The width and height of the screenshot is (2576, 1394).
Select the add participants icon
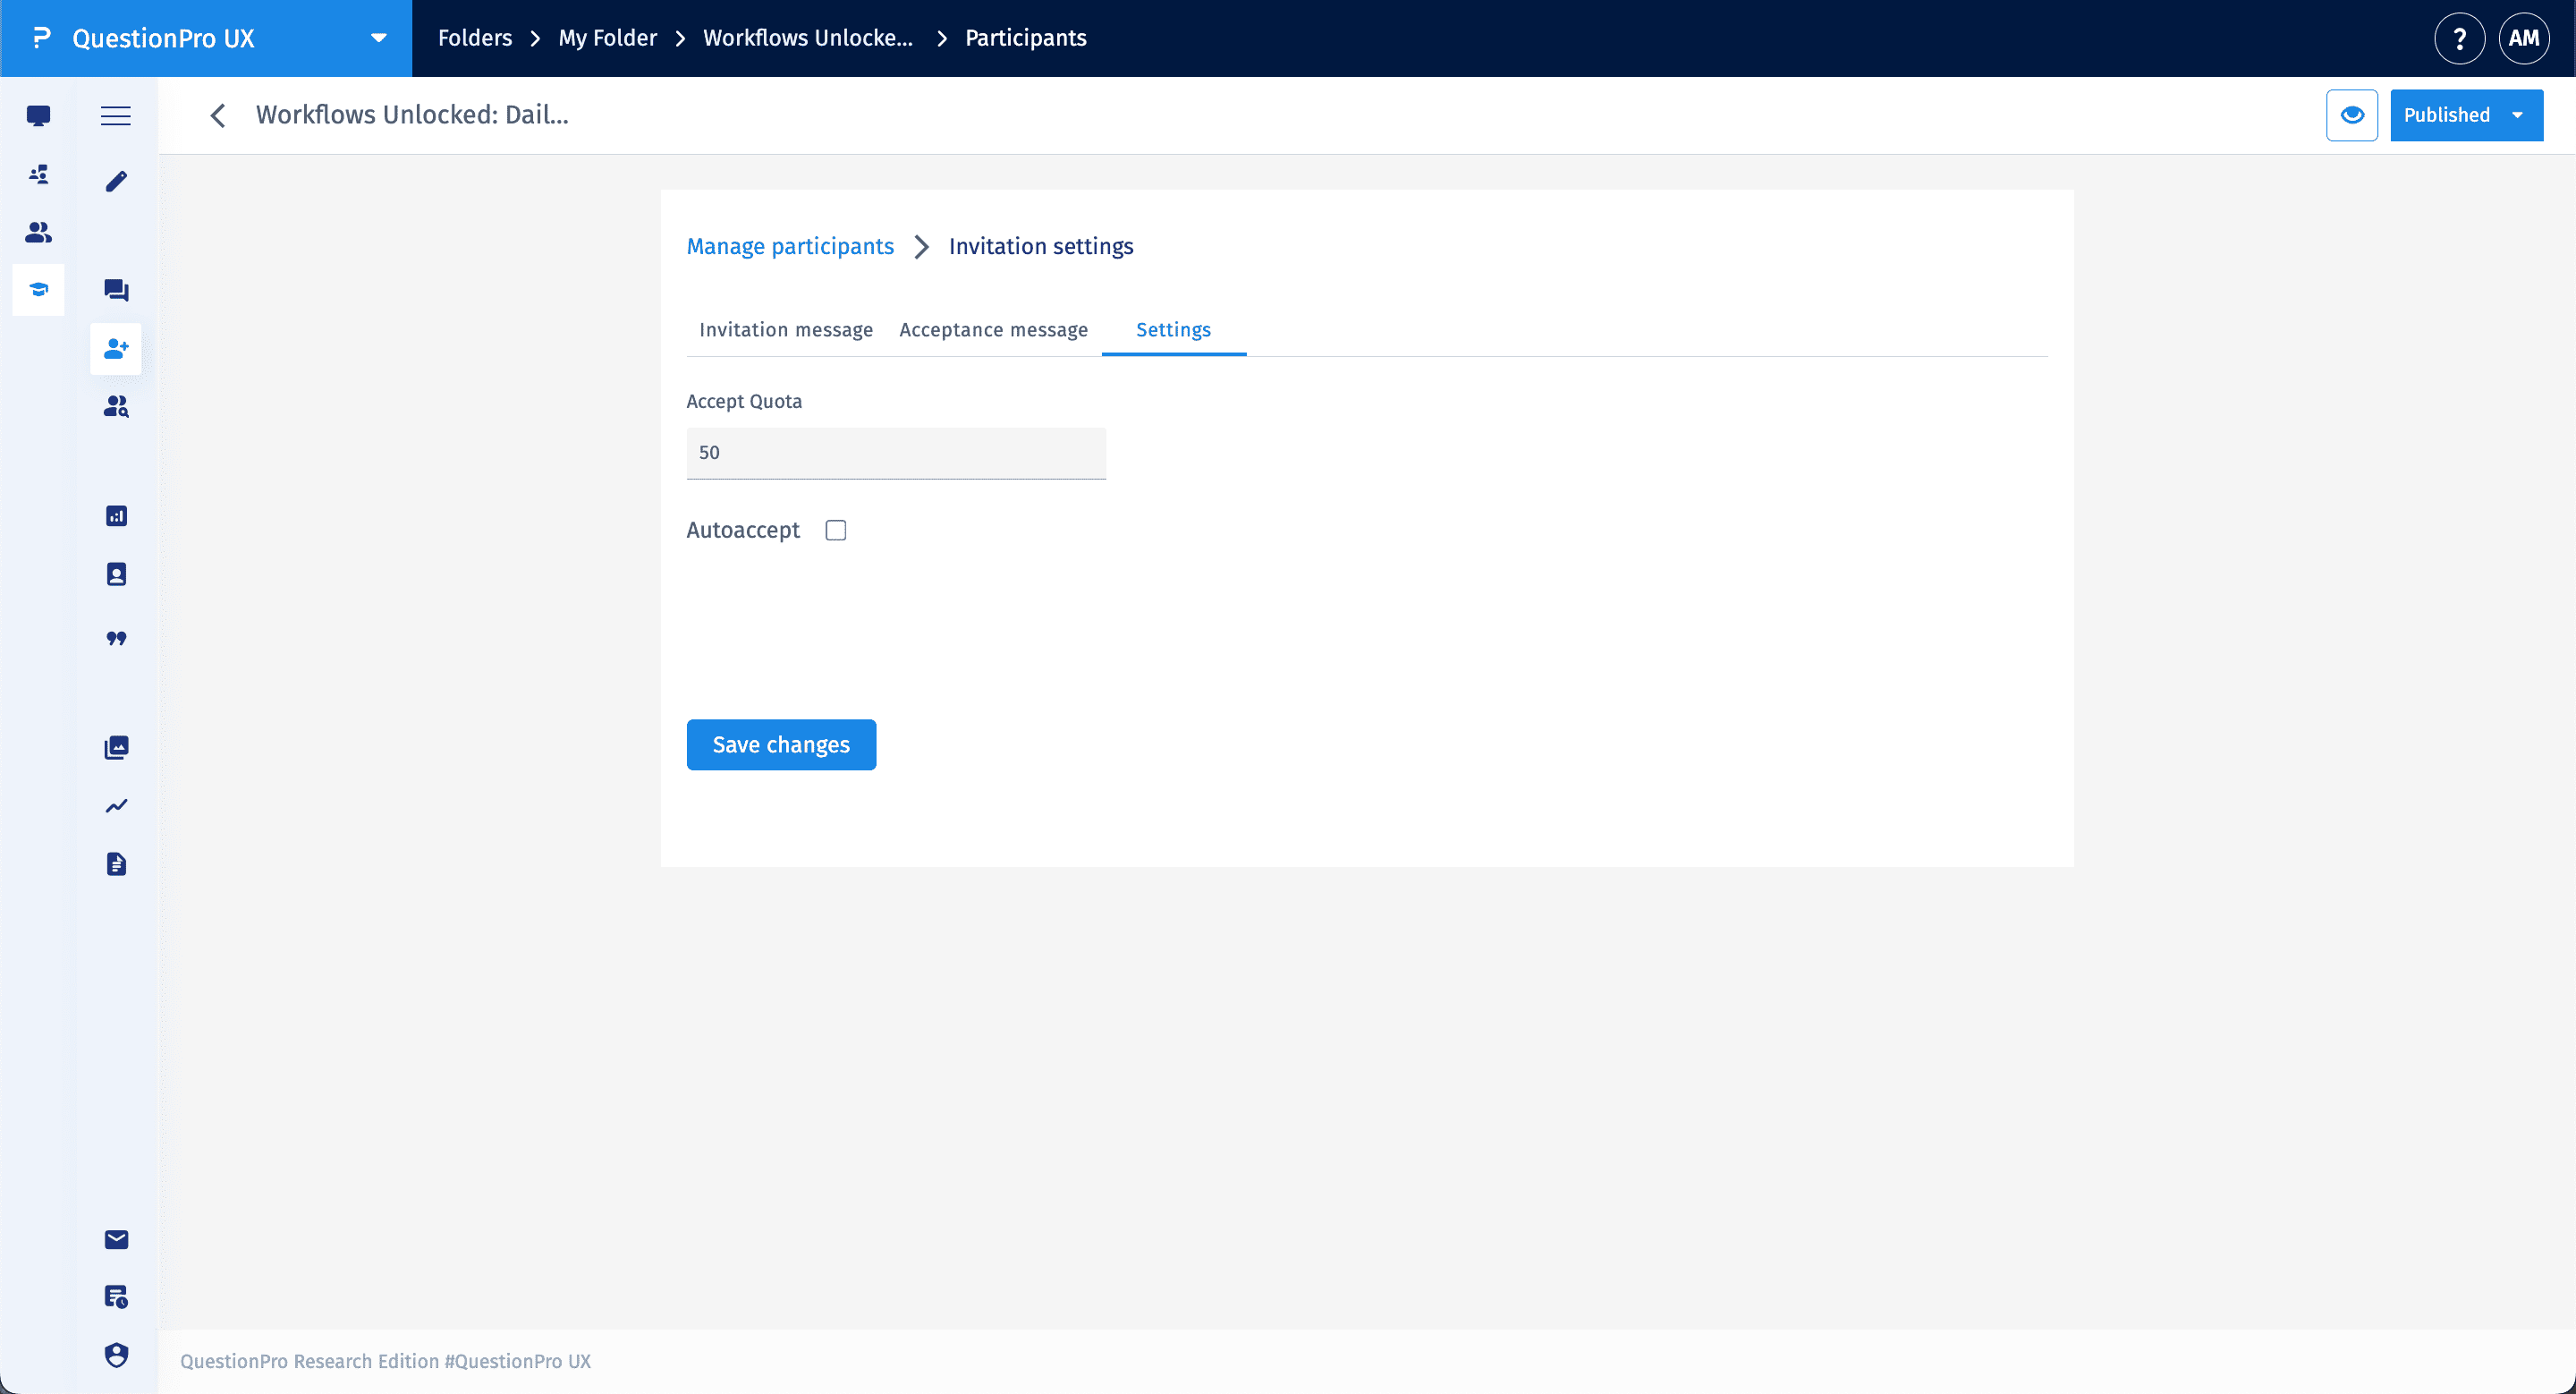(115, 348)
